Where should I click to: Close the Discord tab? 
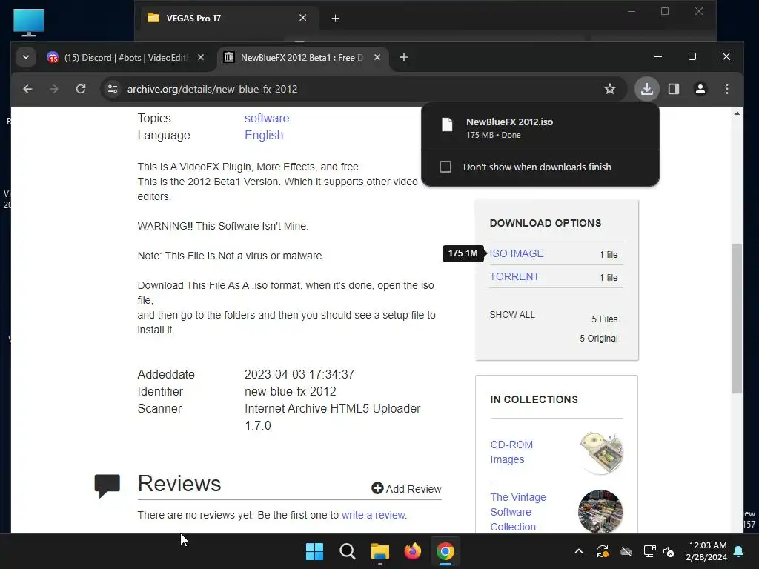coord(201,57)
